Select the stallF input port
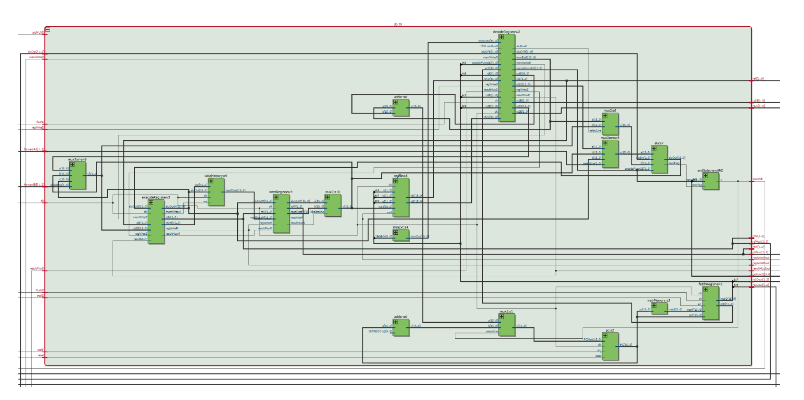Viewport: 804px width, 400px height. [40, 350]
